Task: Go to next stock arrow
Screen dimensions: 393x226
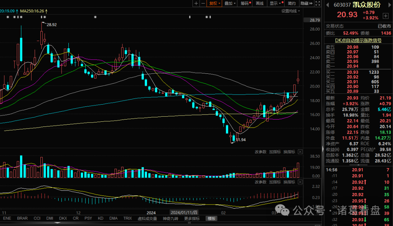Action: click(390, 5)
